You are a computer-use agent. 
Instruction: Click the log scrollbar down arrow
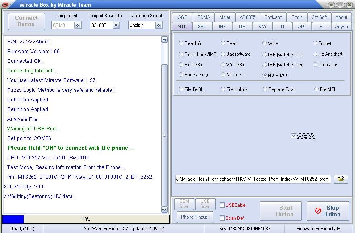[x=164, y=210]
